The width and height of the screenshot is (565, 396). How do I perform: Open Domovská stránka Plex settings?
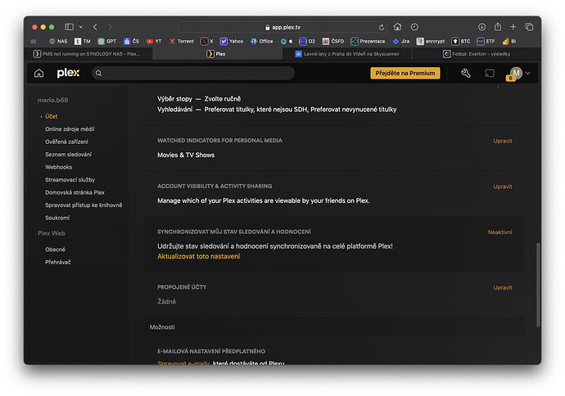[x=75, y=192]
